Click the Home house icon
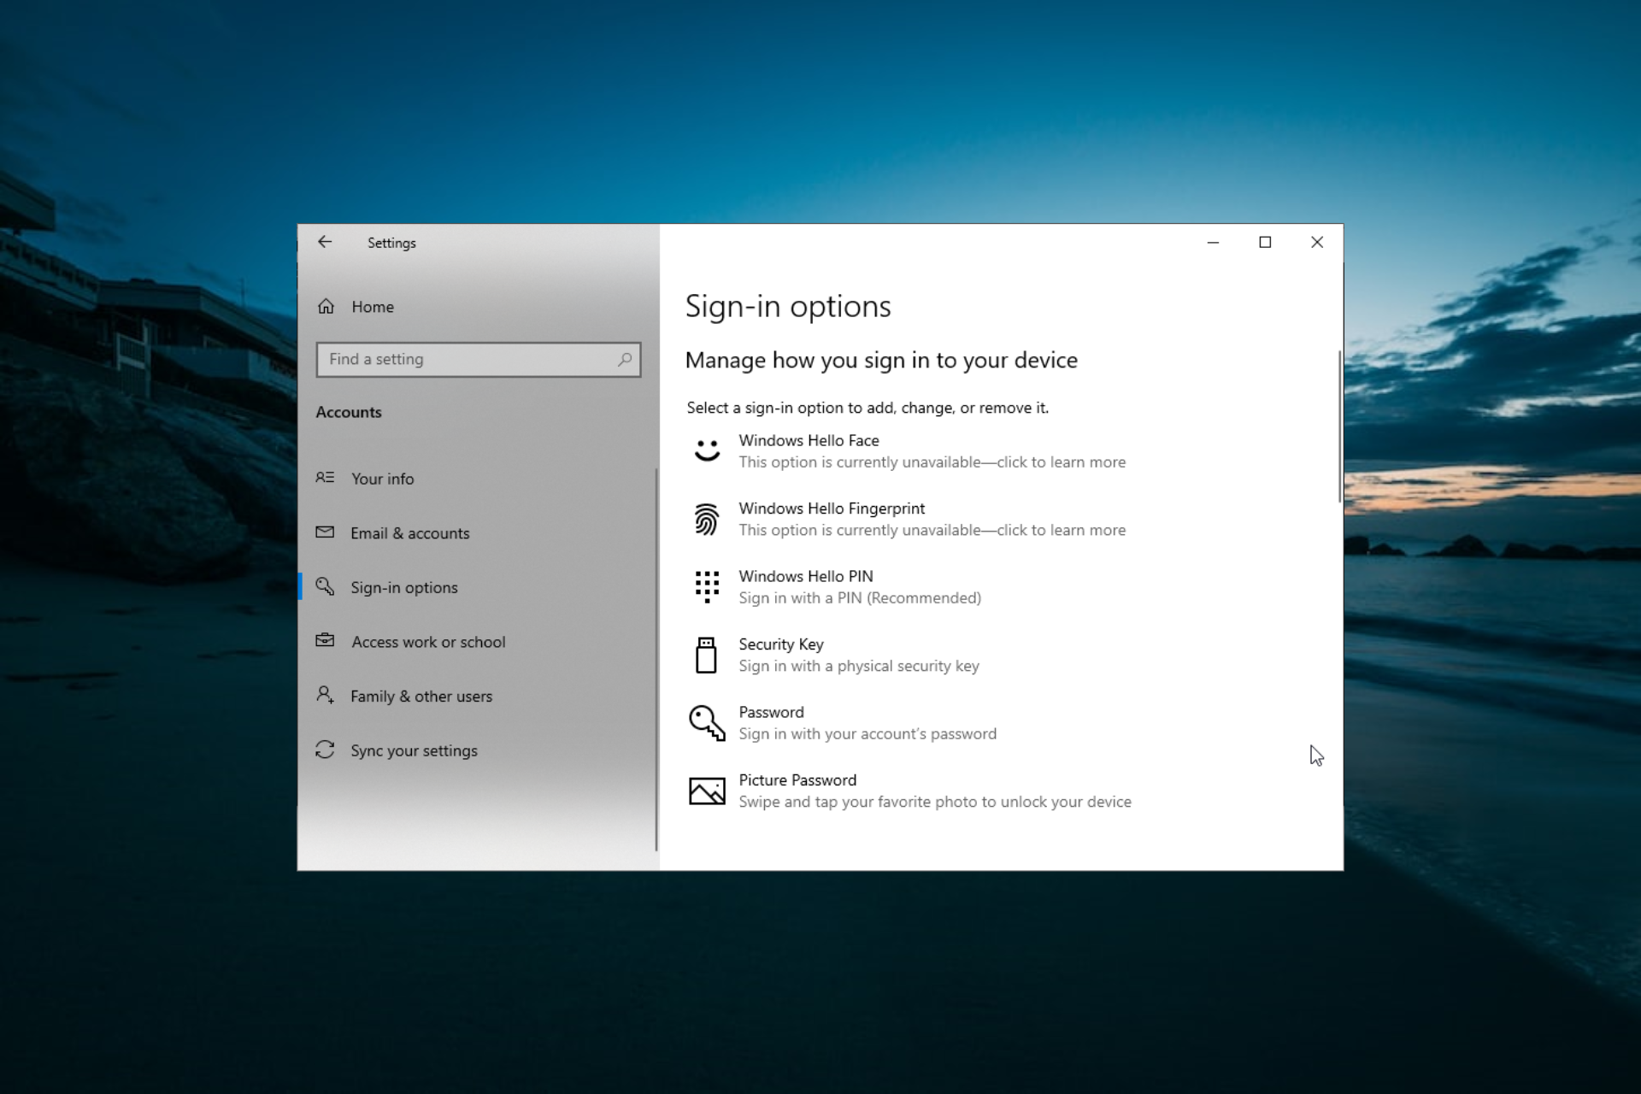 click(326, 306)
